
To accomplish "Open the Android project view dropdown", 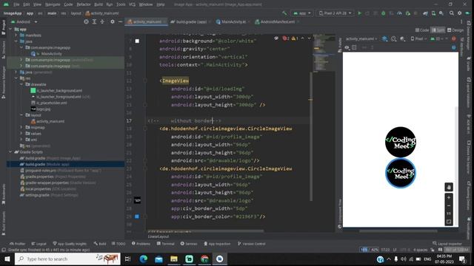I will pos(24,21).
